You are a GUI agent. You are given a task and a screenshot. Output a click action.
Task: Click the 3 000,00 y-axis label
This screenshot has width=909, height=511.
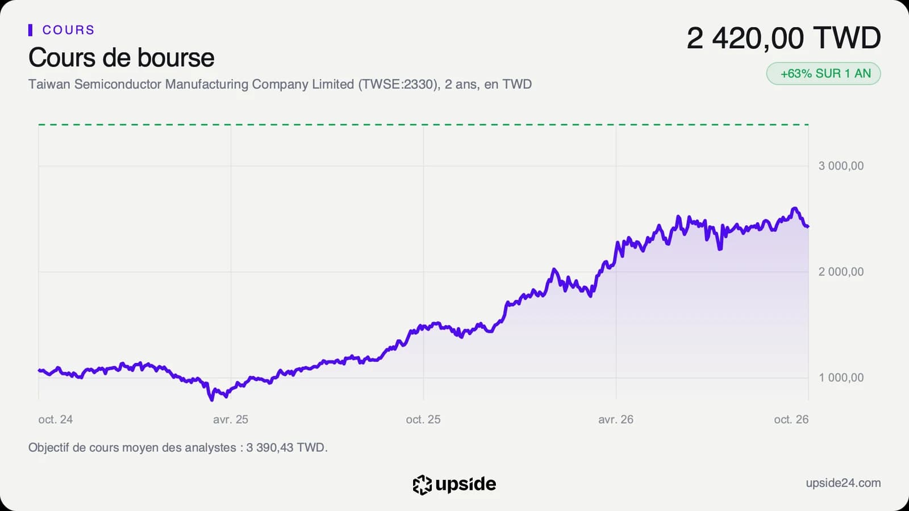click(841, 166)
